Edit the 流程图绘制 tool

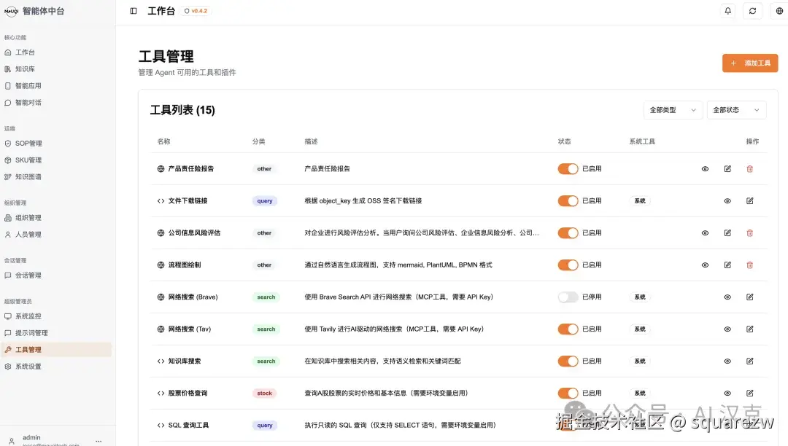tap(727, 265)
